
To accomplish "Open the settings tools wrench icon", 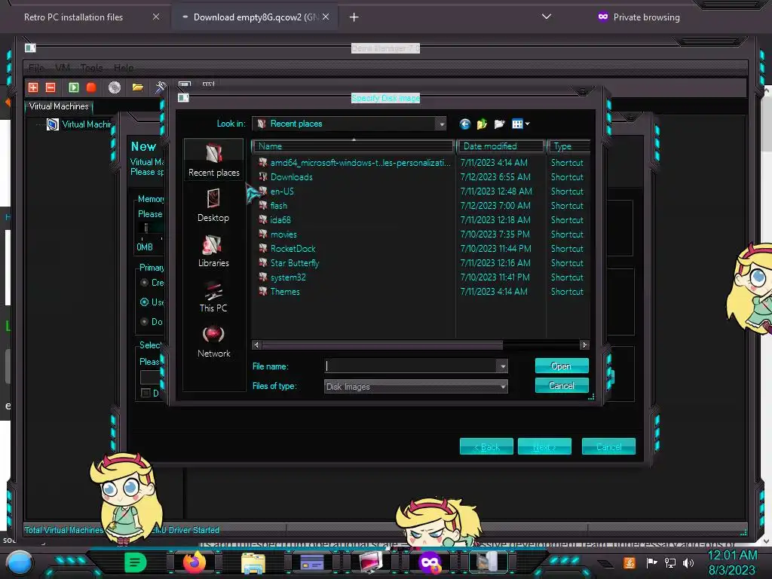I will pyautogui.click(x=161, y=87).
